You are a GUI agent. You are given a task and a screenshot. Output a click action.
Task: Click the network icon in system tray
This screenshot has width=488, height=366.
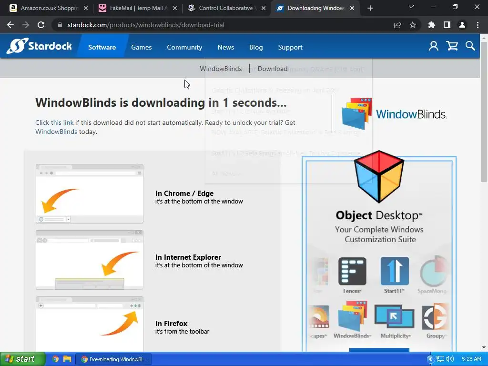pos(440,359)
